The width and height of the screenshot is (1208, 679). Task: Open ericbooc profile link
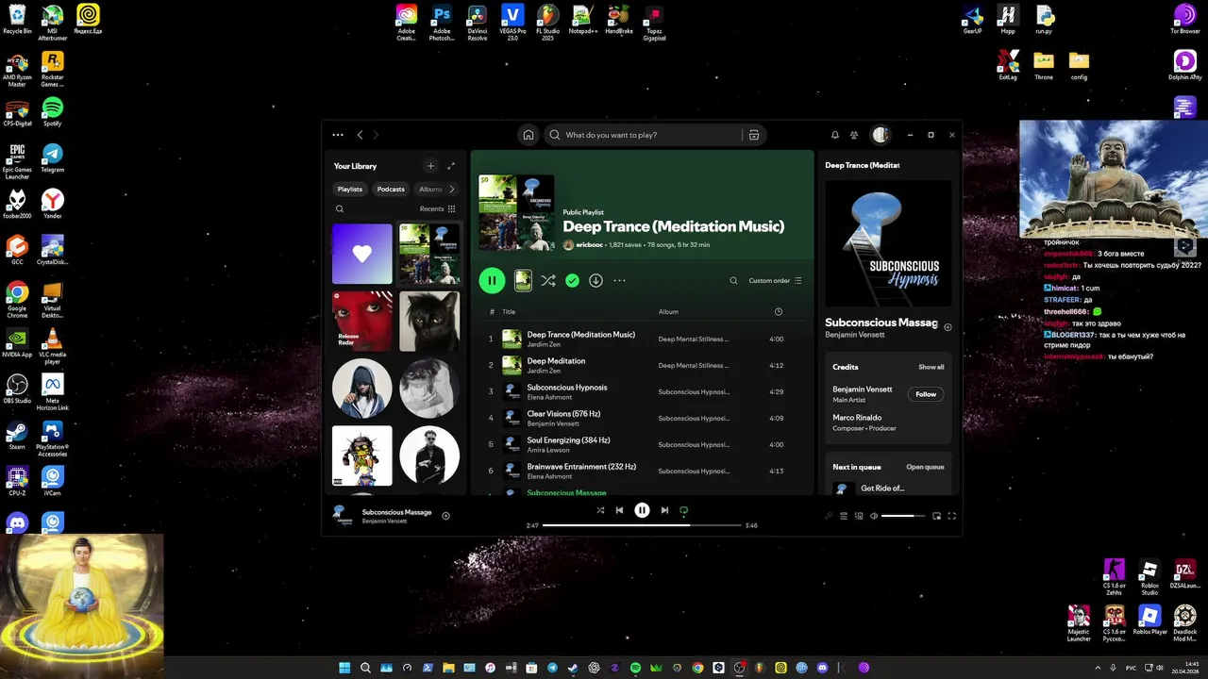tap(590, 244)
